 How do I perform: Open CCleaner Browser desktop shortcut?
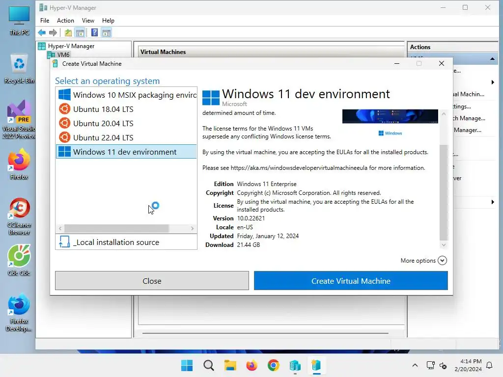[19, 216]
